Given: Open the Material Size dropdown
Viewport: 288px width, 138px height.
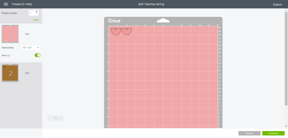Looking at the screenshot, I should [30, 48].
